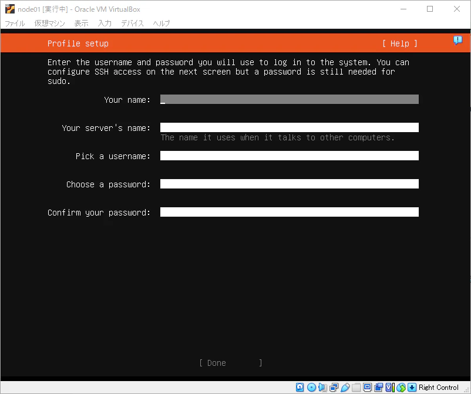Click the optical disc status icon
This screenshot has width=471, height=394.
point(311,388)
